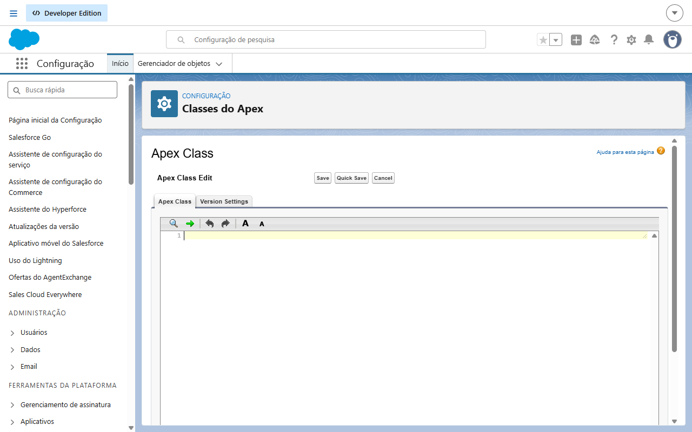
Task: Decrease font size with small A
Action: pyautogui.click(x=262, y=224)
